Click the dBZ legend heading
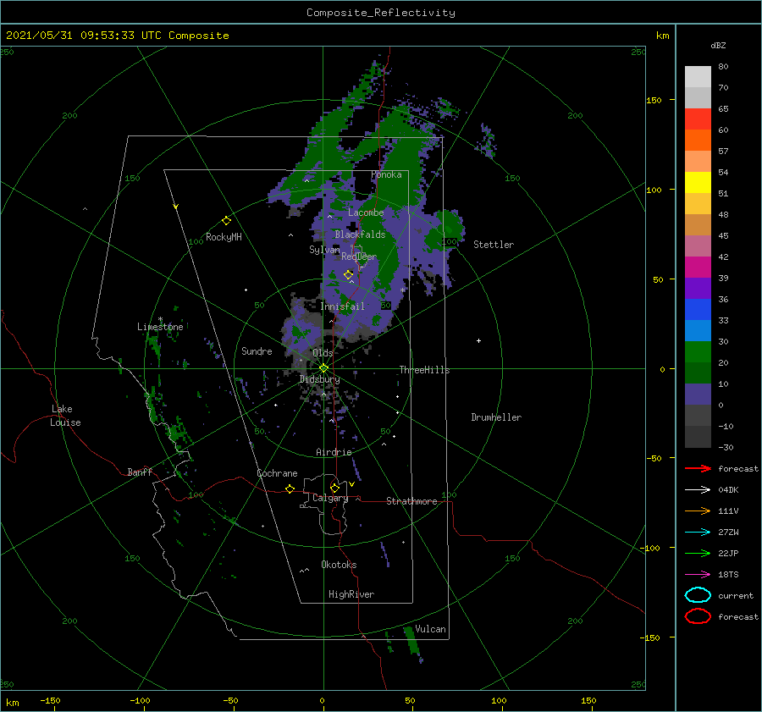Screen dimensions: 762x712 (x=718, y=45)
